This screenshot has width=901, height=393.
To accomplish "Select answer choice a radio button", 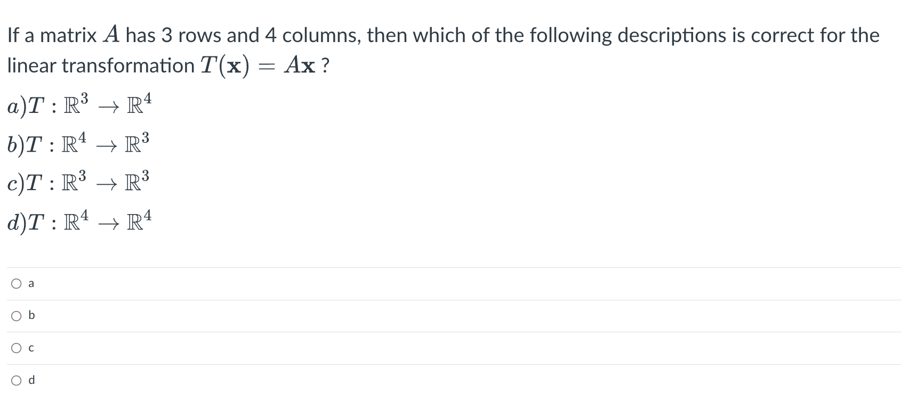I will (15, 283).
